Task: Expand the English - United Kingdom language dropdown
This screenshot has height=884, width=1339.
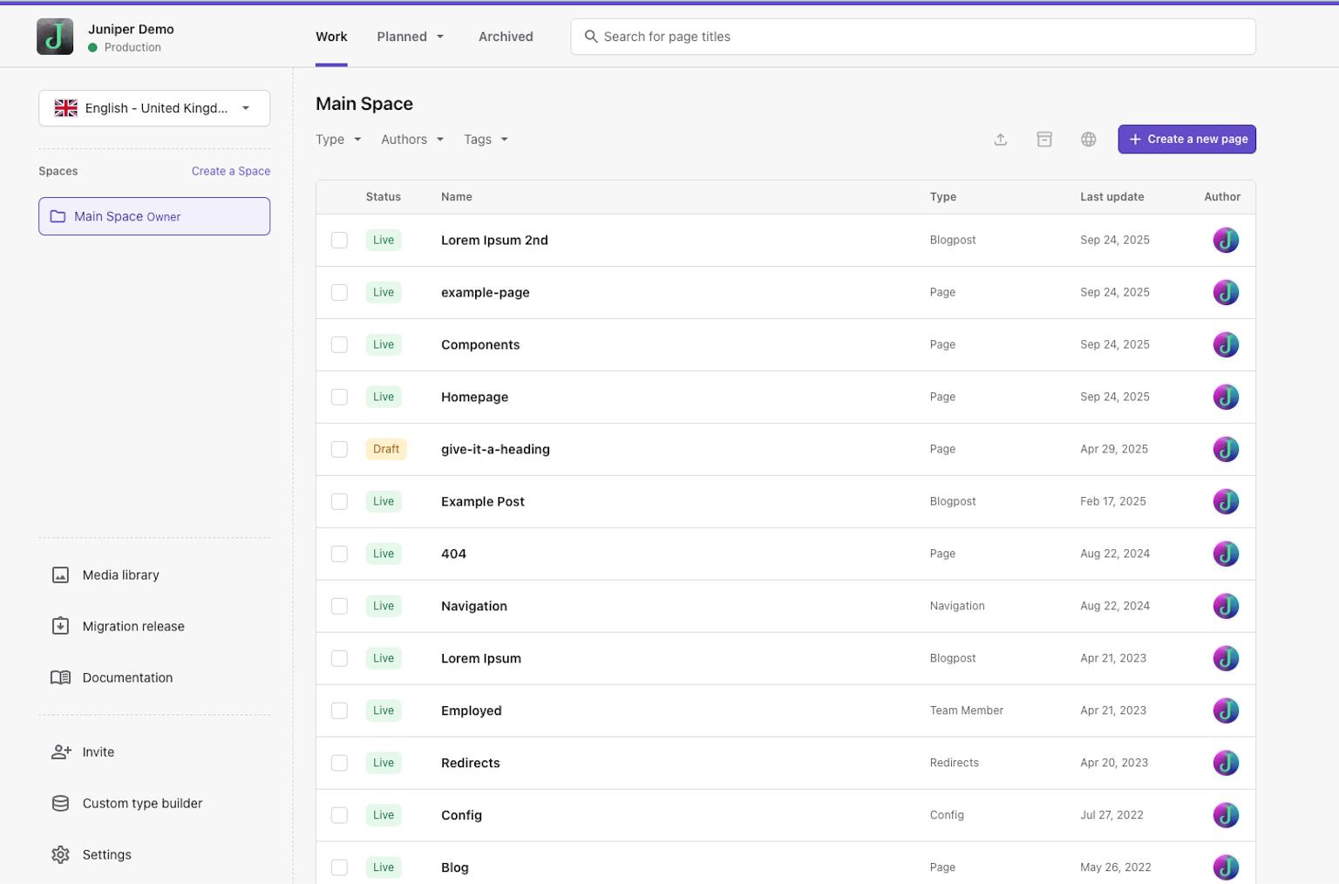Action: click(x=154, y=108)
